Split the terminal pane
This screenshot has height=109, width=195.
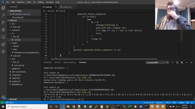click(x=177, y=63)
